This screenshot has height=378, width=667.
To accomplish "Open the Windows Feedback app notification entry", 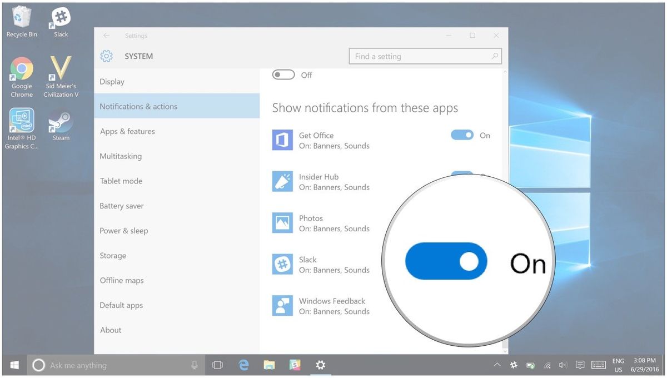I will 320,306.
